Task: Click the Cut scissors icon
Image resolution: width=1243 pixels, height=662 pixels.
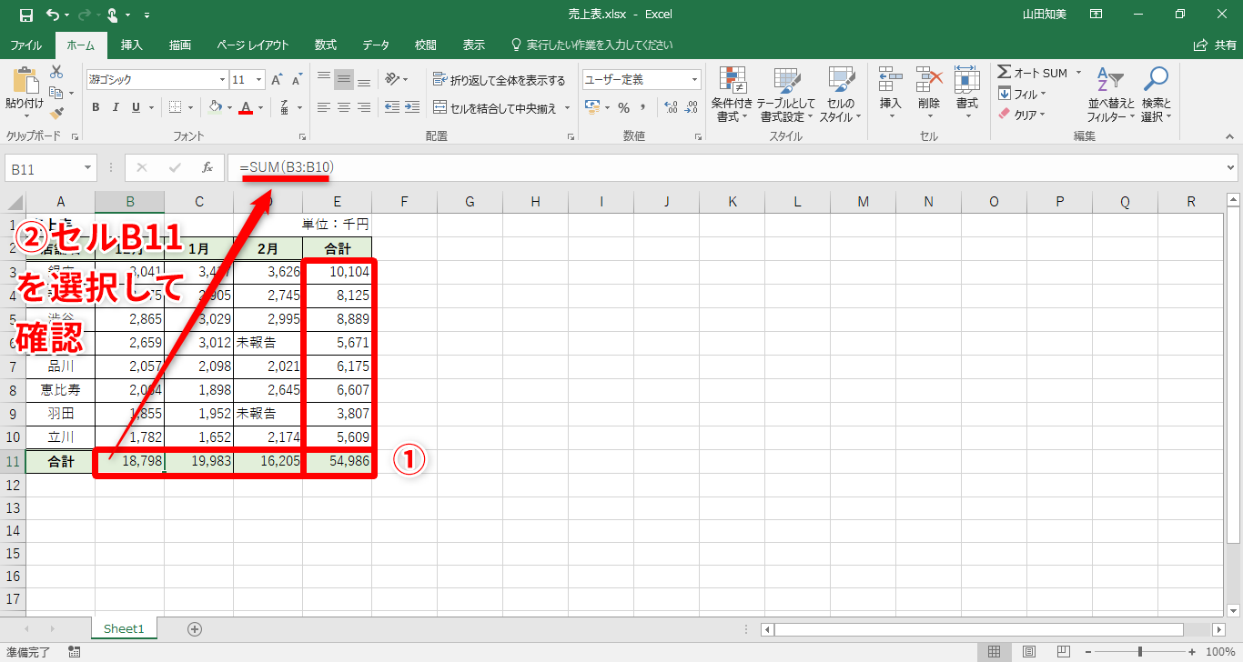Action: [56, 72]
